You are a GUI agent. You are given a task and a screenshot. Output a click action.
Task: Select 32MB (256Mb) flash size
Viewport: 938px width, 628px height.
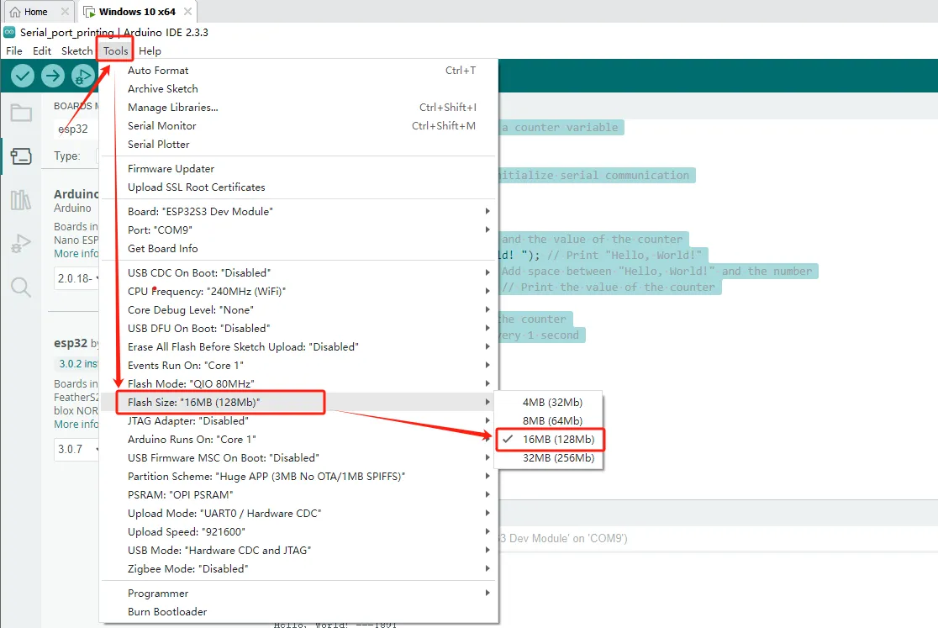coord(549,457)
